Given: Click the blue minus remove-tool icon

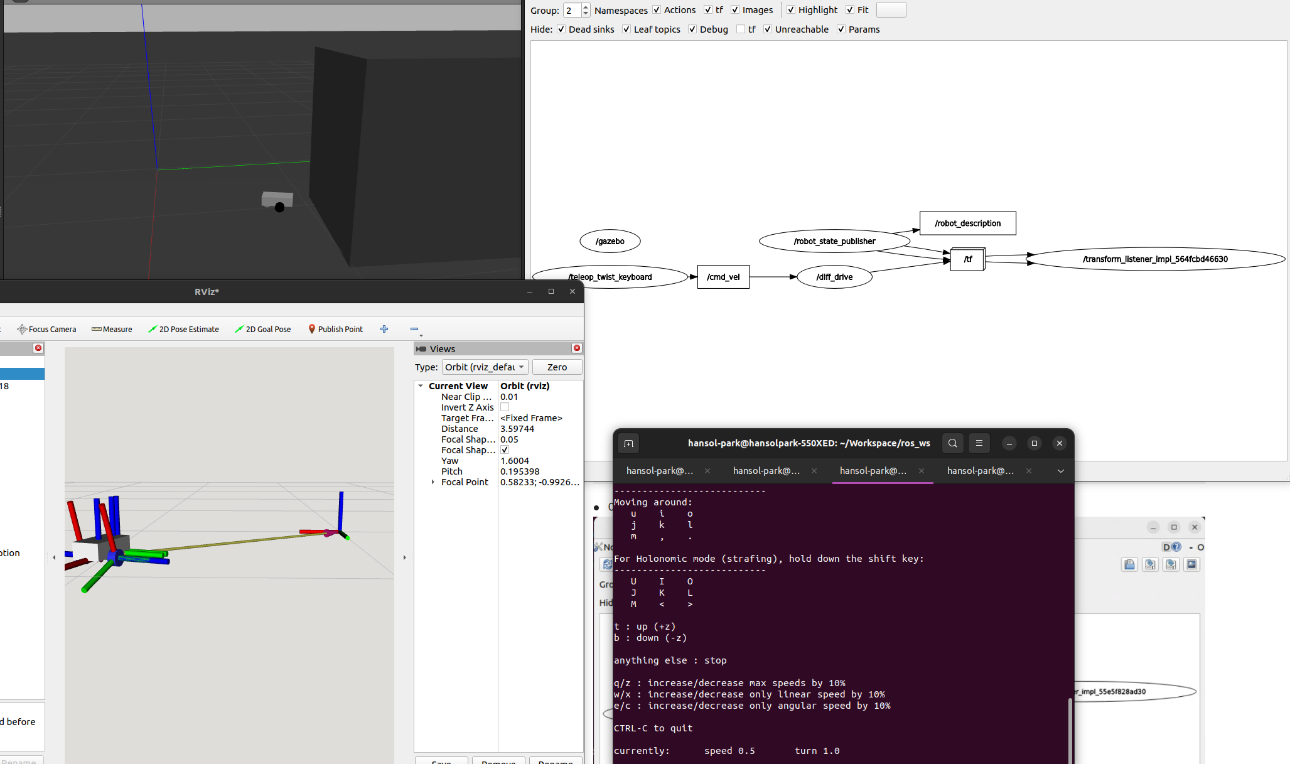Looking at the screenshot, I should coord(414,329).
